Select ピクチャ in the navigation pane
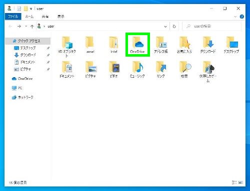The image size is (250, 191). (x=25, y=69)
